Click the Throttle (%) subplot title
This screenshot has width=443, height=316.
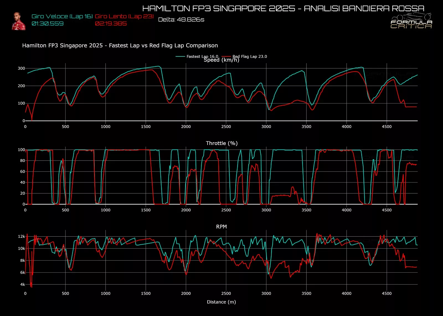[221, 143]
